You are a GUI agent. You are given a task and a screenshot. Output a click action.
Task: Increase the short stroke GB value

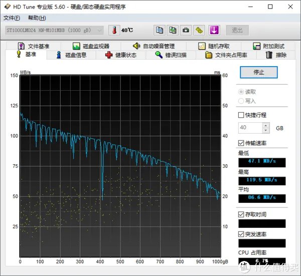tap(266, 126)
